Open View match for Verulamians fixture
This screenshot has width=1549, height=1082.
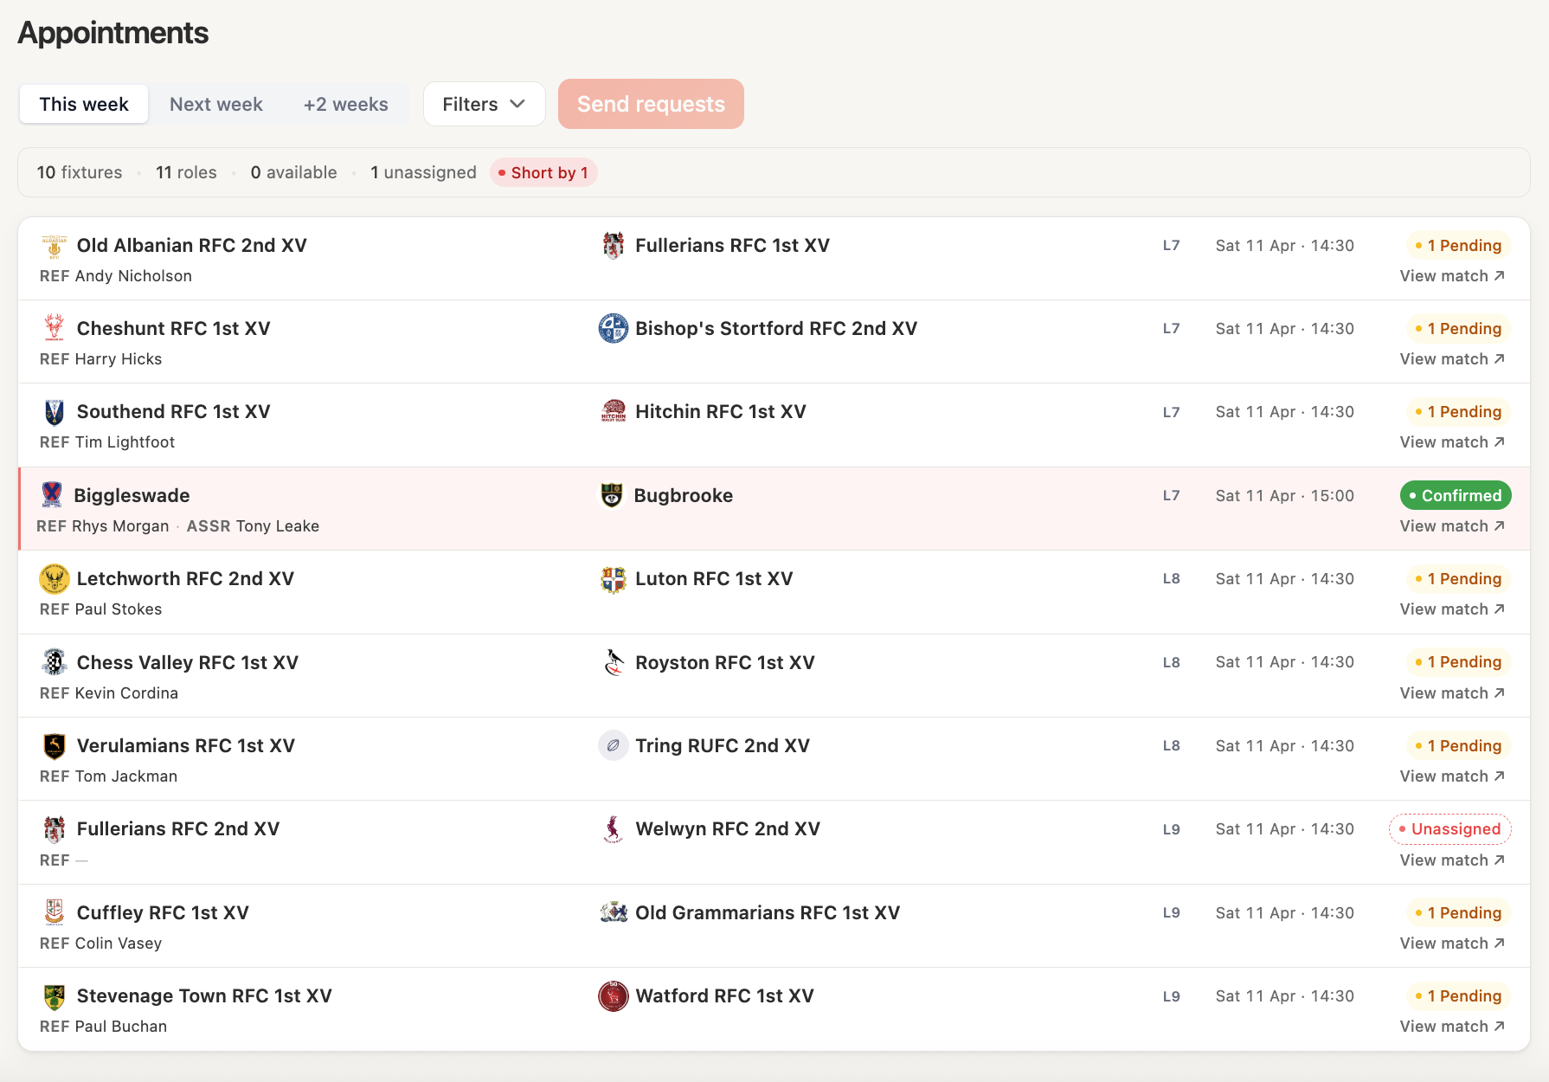coord(1452,776)
